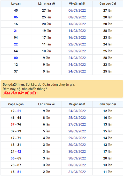Open the 31/03/2022 date link
Image resolution: width=124 pixels, height=176 pixels.
click(x=77, y=172)
